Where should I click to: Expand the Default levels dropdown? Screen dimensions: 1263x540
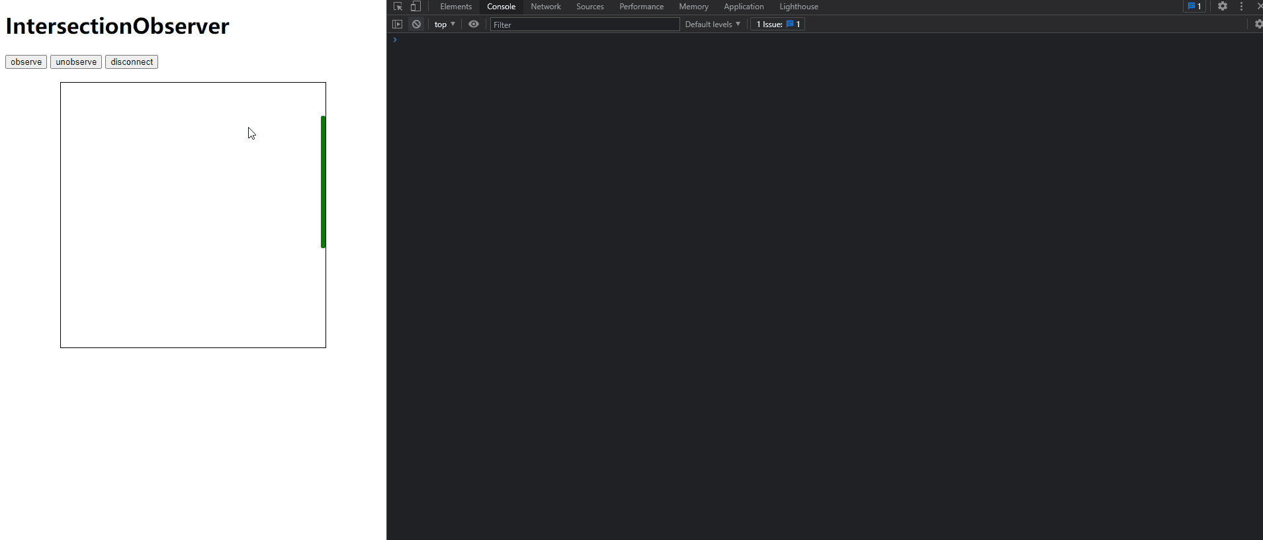coord(713,24)
